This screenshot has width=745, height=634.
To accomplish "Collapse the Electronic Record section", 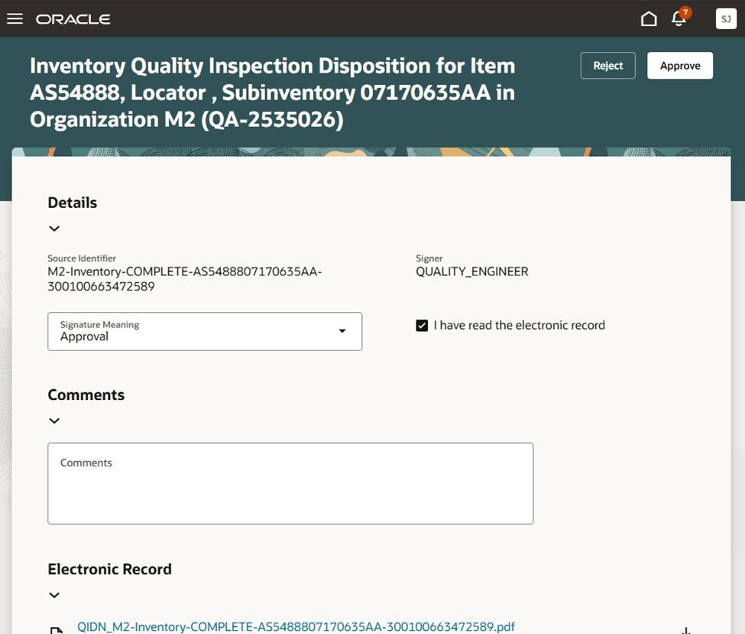I will coord(53,594).
